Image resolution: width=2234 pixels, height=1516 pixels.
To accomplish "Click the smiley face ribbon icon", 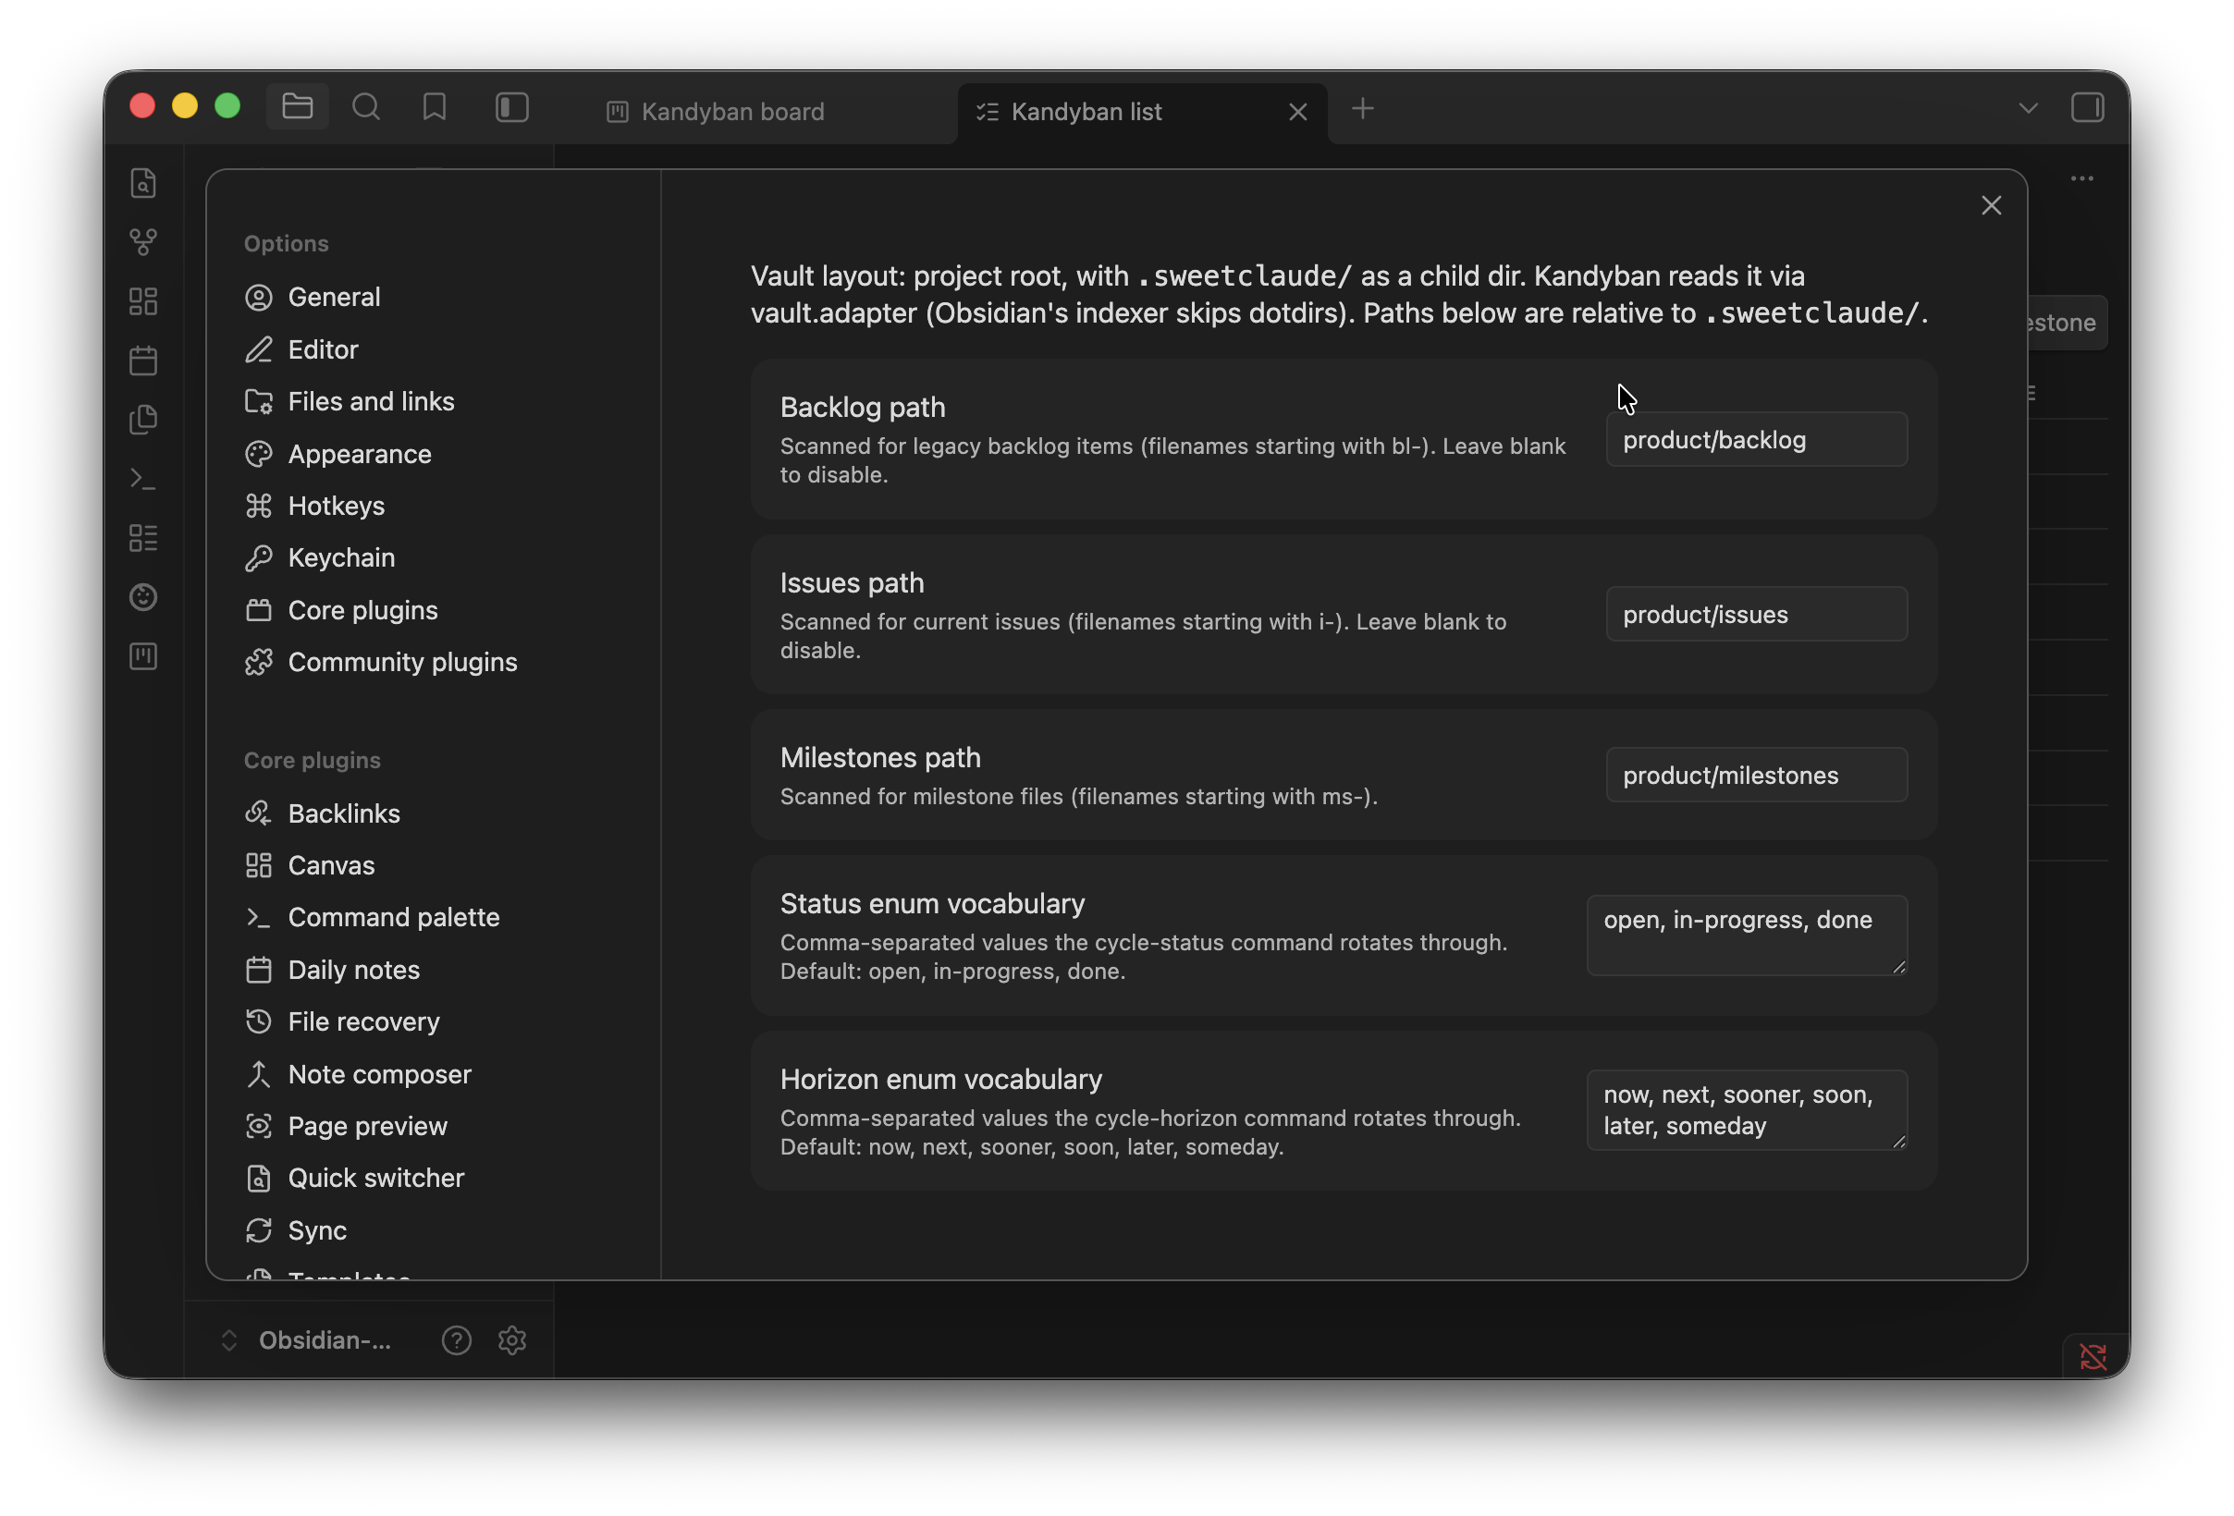I will point(143,596).
